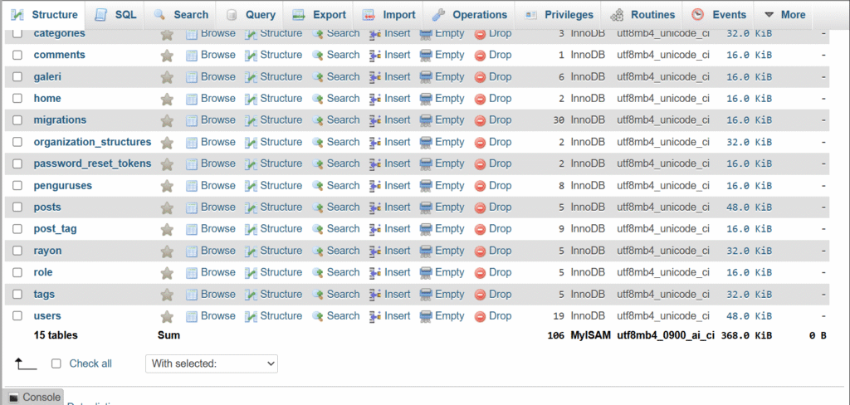
Task: Star the users table
Action: (x=167, y=316)
